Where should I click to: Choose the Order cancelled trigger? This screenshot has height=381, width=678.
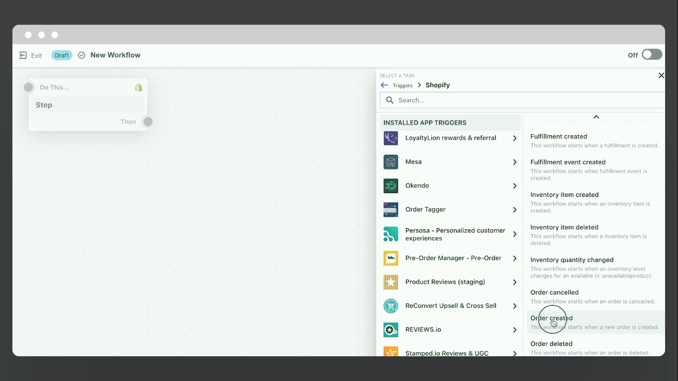click(595, 297)
